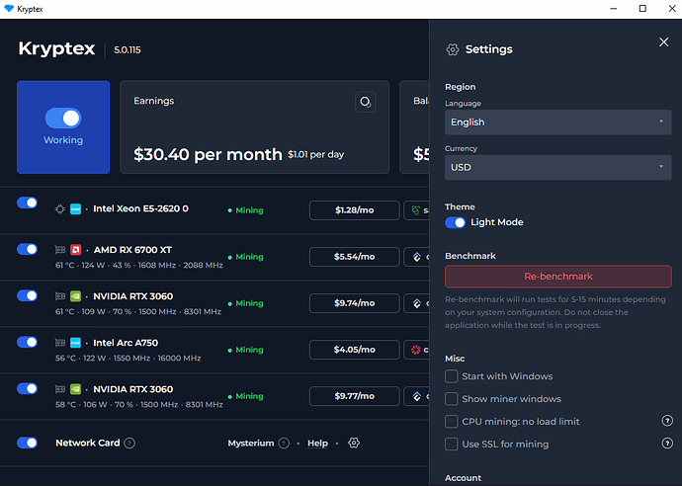Click the coin icon button in the $9.77/mo row
This screenshot has height=486, width=682.
click(416, 396)
